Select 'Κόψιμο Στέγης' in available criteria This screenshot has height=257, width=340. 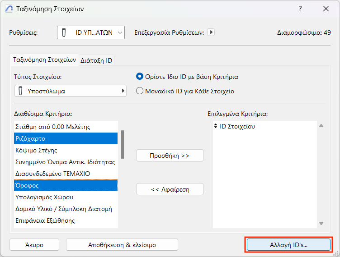tap(36, 150)
